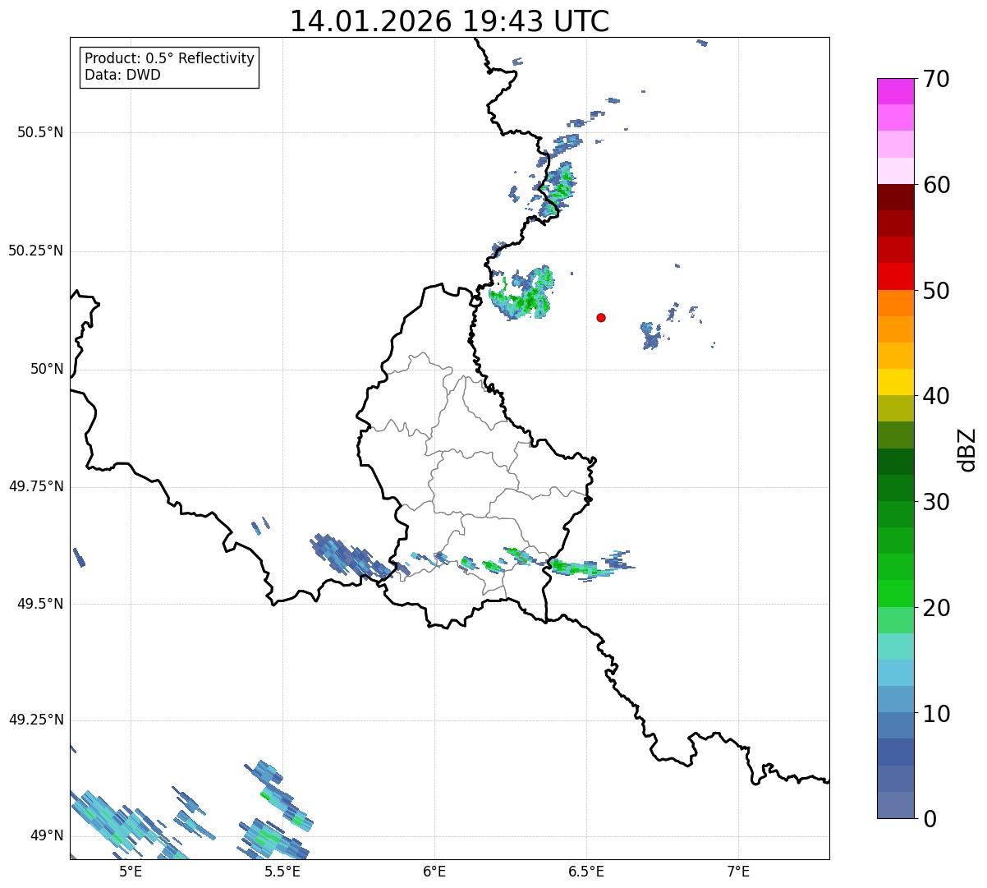Click the red station marker dot
The image size is (987, 888).
click(601, 317)
